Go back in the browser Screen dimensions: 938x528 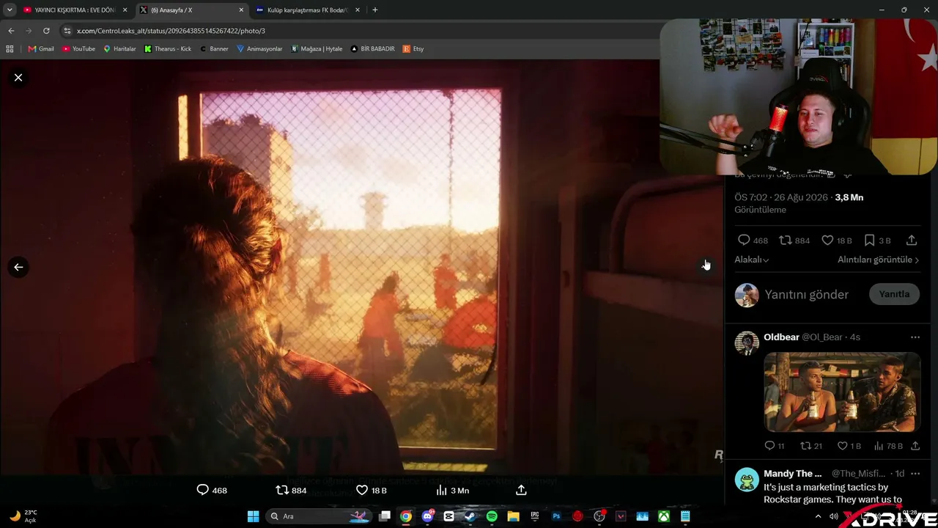(x=11, y=31)
